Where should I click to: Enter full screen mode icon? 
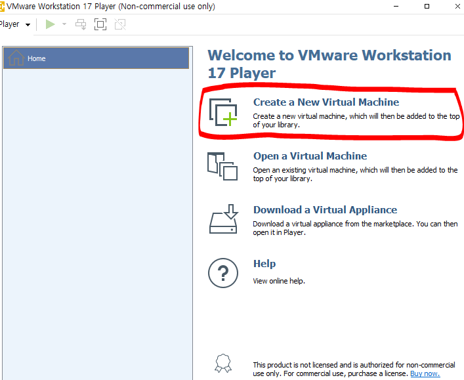(x=100, y=24)
